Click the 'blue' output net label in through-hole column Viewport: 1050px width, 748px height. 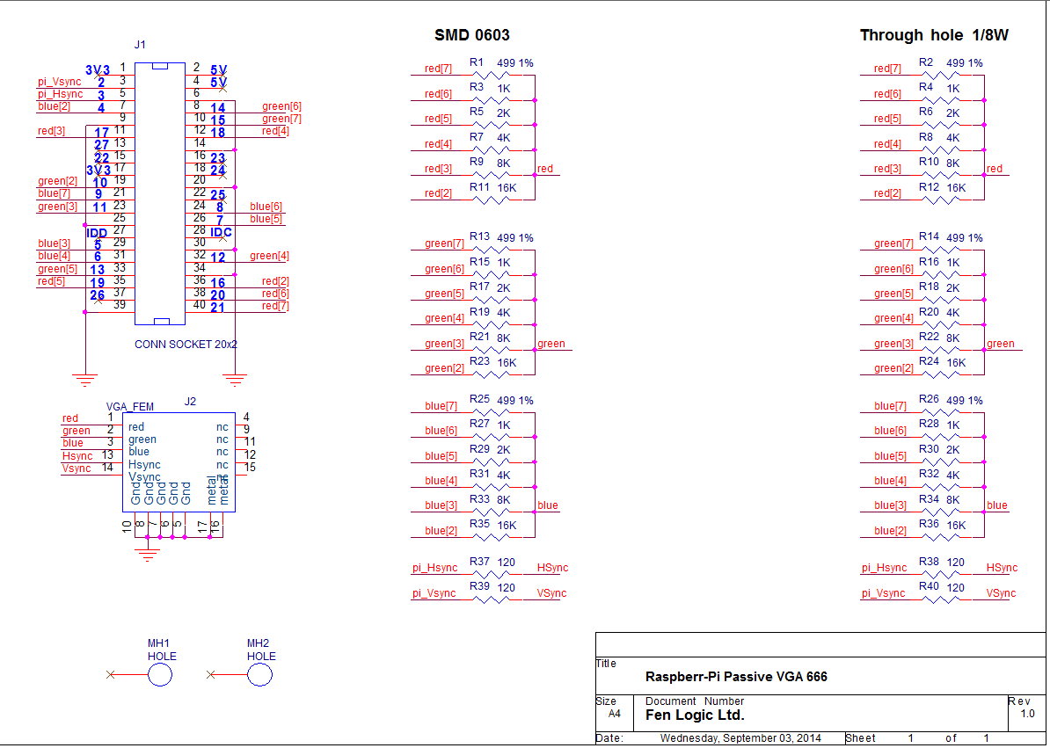coord(997,505)
